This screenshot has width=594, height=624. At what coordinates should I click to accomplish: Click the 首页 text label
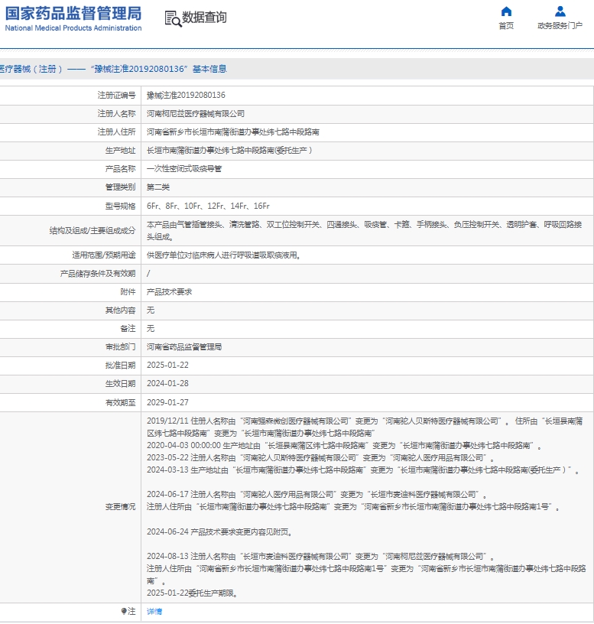click(506, 26)
